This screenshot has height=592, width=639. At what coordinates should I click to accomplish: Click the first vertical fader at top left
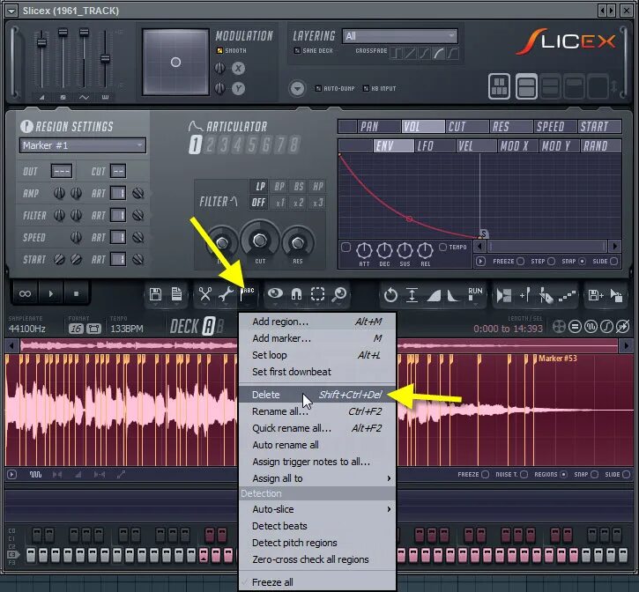tap(41, 42)
